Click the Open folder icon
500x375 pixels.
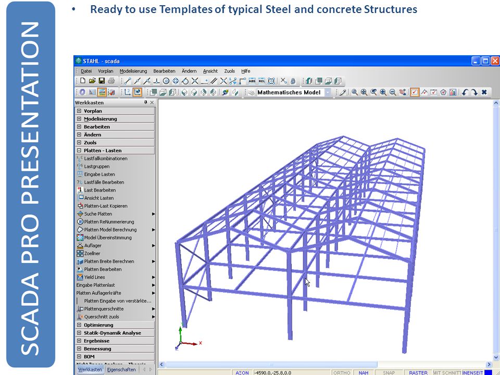93,81
